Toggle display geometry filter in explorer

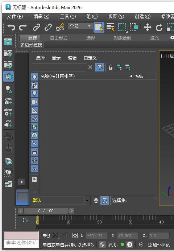pos(34,77)
